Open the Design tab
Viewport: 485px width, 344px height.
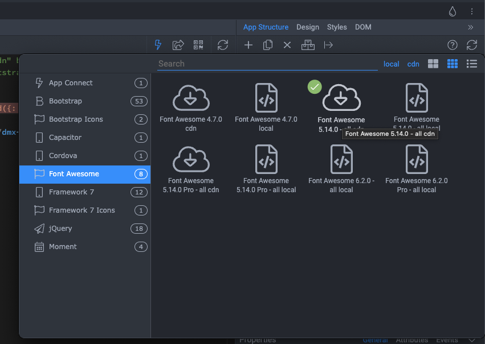(308, 27)
